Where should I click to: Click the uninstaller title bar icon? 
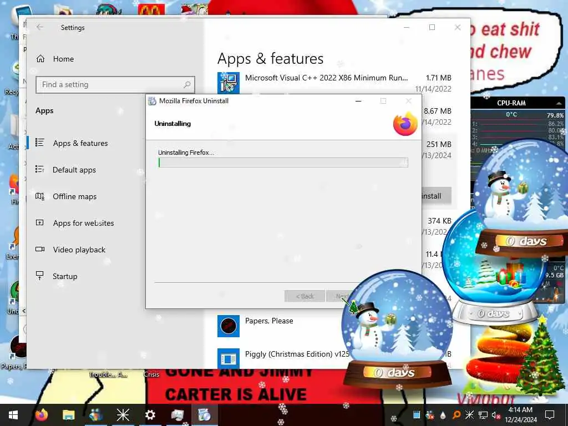(x=152, y=101)
